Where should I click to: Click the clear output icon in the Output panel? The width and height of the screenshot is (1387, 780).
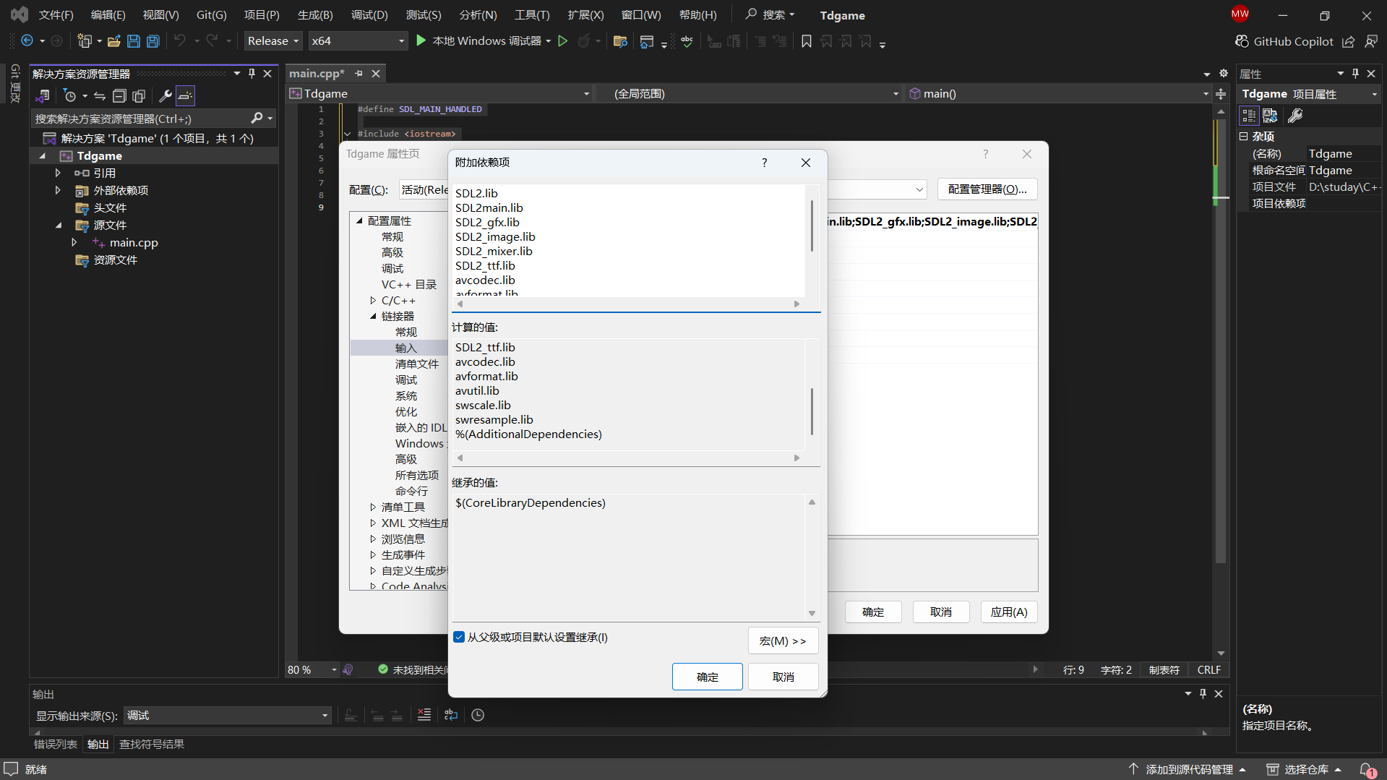(424, 715)
